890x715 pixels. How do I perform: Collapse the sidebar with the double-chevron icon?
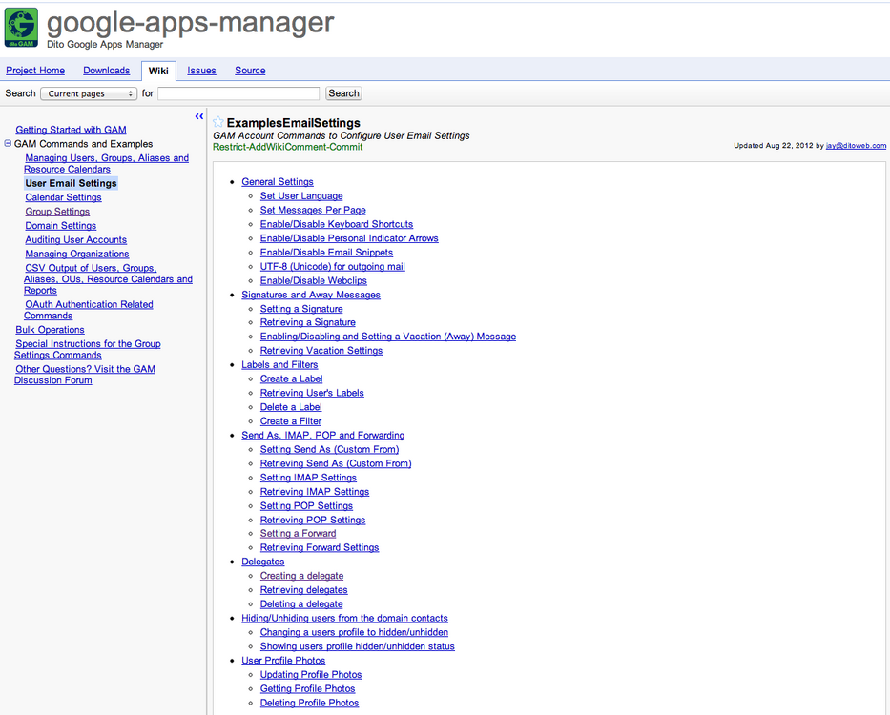(x=199, y=116)
